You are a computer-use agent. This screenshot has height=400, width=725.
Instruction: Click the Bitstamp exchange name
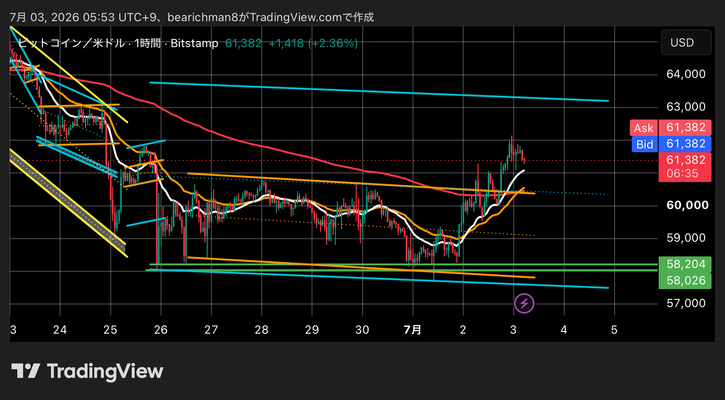click(194, 43)
